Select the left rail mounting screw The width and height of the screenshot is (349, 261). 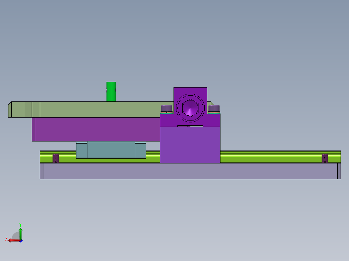click(x=56, y=158)
